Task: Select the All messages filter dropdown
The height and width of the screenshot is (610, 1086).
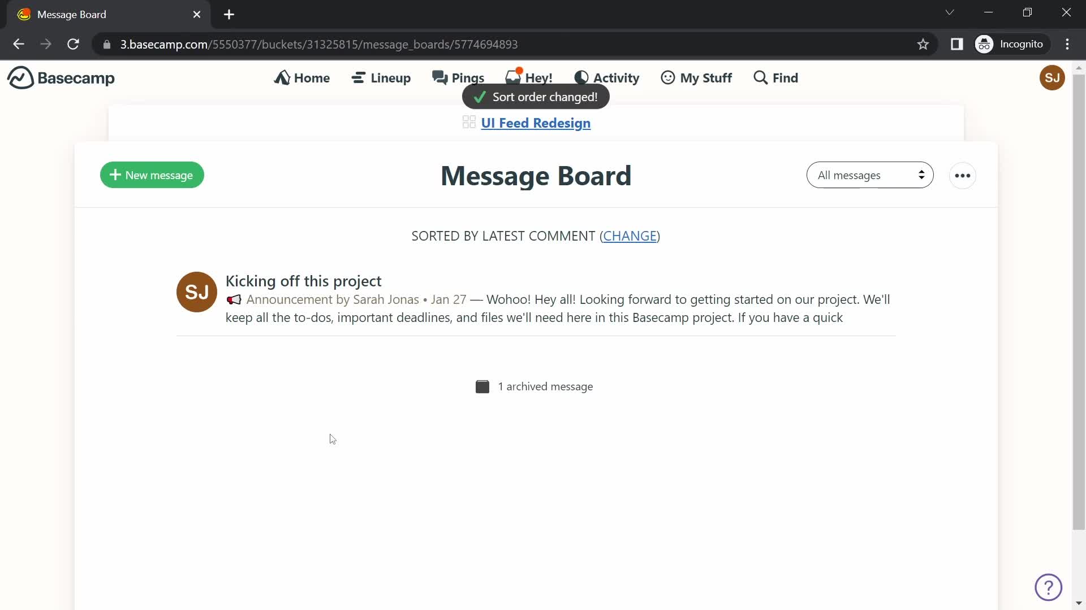Action: (870, 175)
